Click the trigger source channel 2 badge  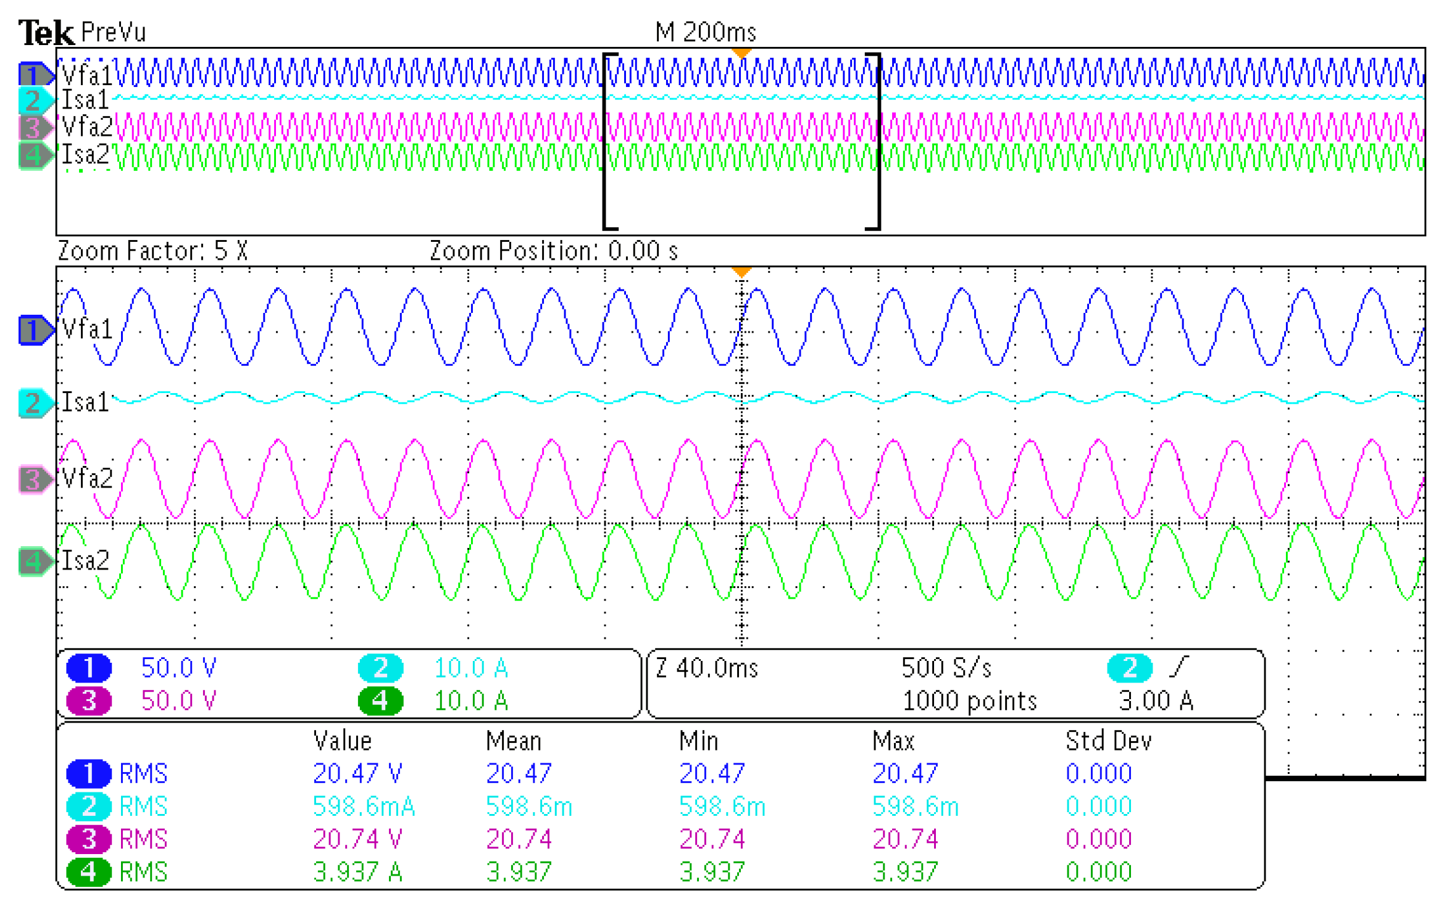tap(1129, 668)
